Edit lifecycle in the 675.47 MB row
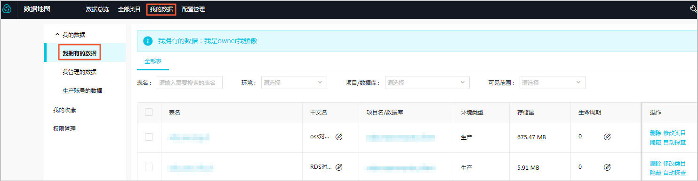Image resolution: width=698 pixels, height=181 pixels. click(607, 137)
